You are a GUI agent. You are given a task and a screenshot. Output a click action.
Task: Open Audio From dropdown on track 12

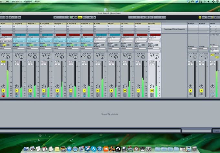pos(154,39)
